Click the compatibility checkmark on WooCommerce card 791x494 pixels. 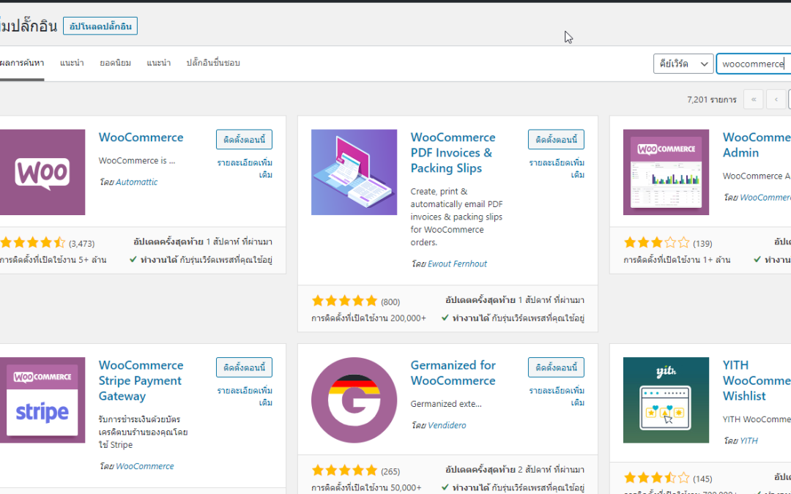(133, 260)
